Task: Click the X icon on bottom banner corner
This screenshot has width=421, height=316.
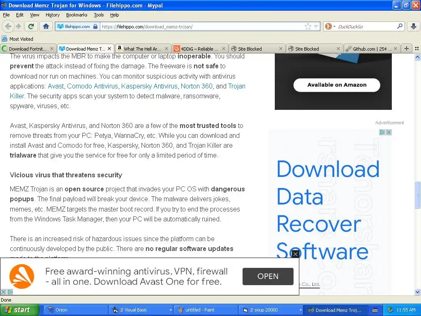Action: coord(3,292)
